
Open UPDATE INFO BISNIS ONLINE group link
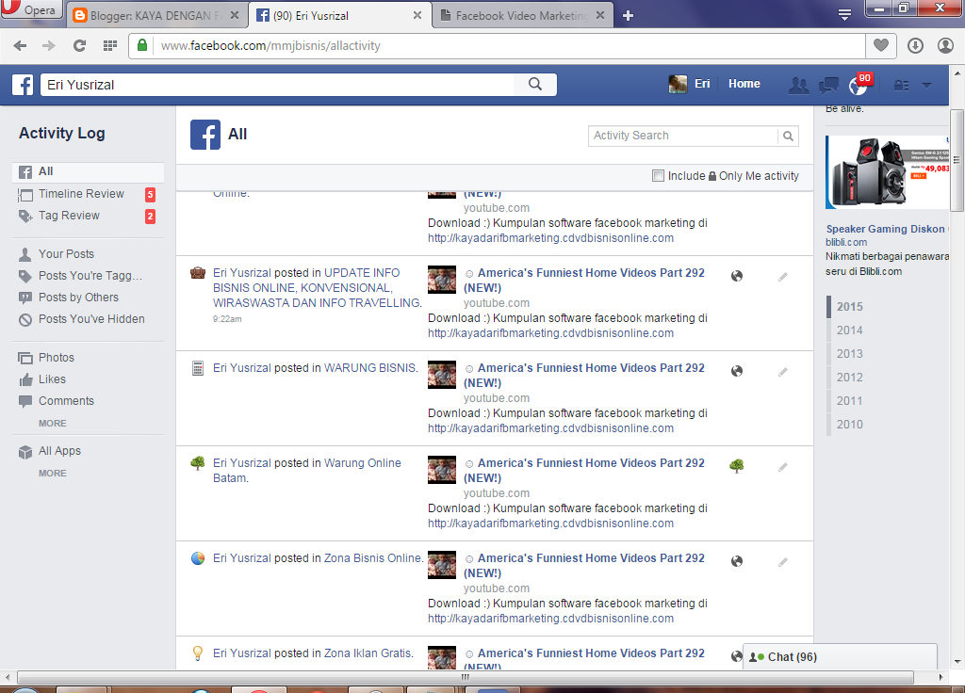[317, 288]
